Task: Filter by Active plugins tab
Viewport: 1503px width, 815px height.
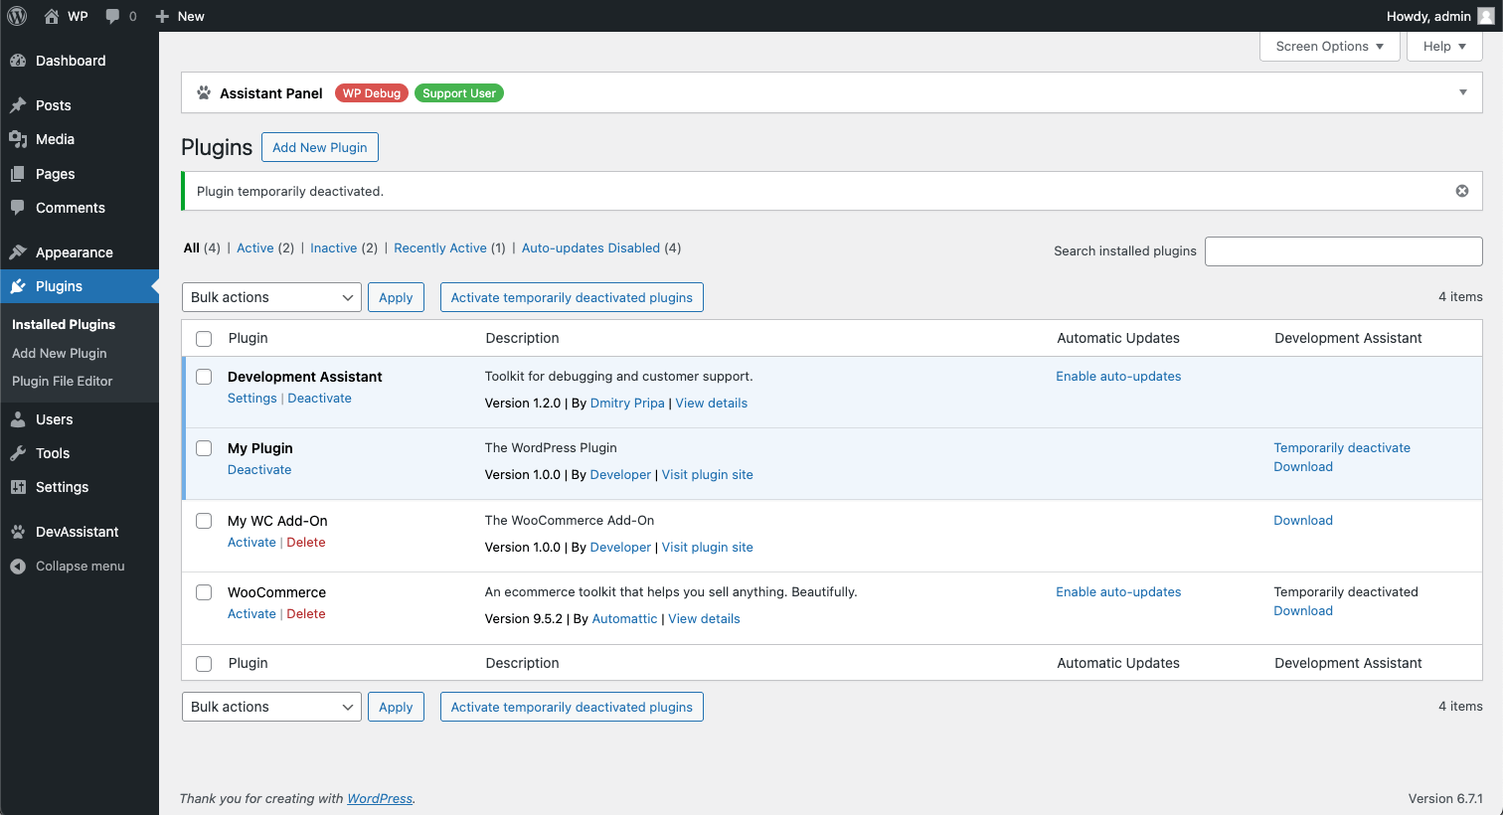Action: pos(254,247)
